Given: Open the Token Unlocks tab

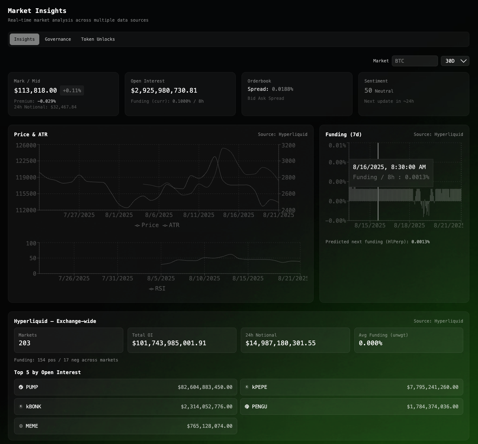Looking at the screenshot, I should (x=98, y=39).
